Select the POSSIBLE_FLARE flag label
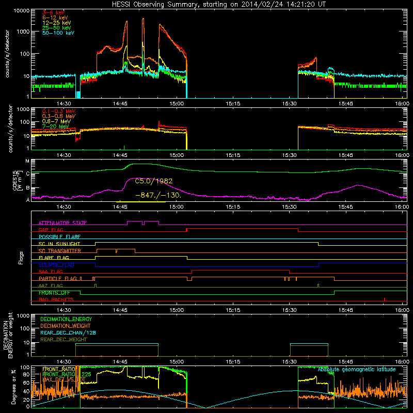Image resolution: width=413 pixels, height=413 pixels. tap(59, 237)
